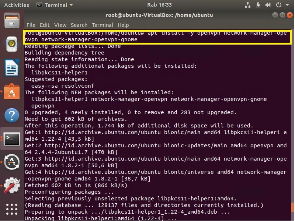This screenshot has width=295, height=221.
Task: Launch Rhythmbox music player from dock
Action: tap(12, 44)
